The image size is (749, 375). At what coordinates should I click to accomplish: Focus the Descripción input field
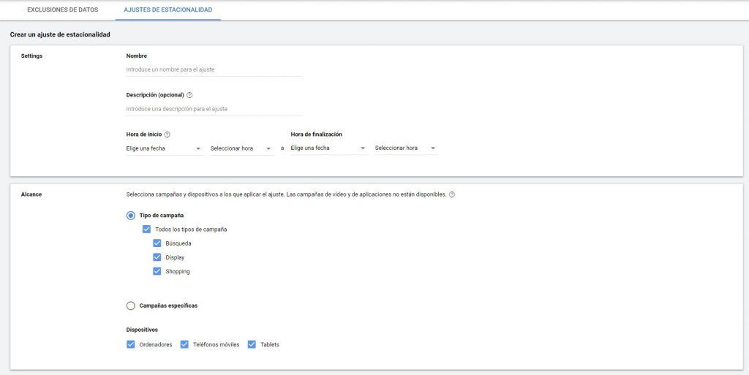pos(214,109)
